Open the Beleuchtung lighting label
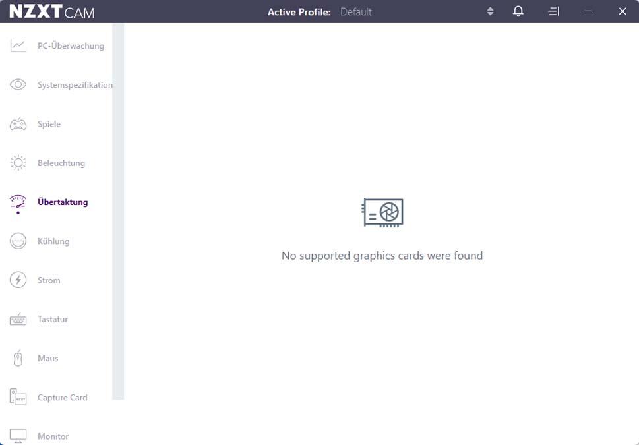 [61, 163]
